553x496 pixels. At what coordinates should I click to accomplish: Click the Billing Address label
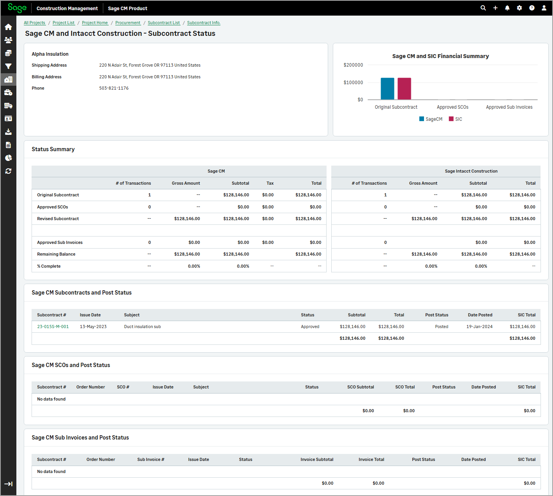(46, 77)
